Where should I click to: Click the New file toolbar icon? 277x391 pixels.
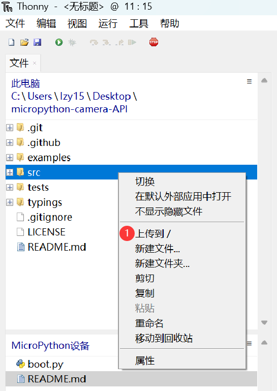tap(12, 42)
